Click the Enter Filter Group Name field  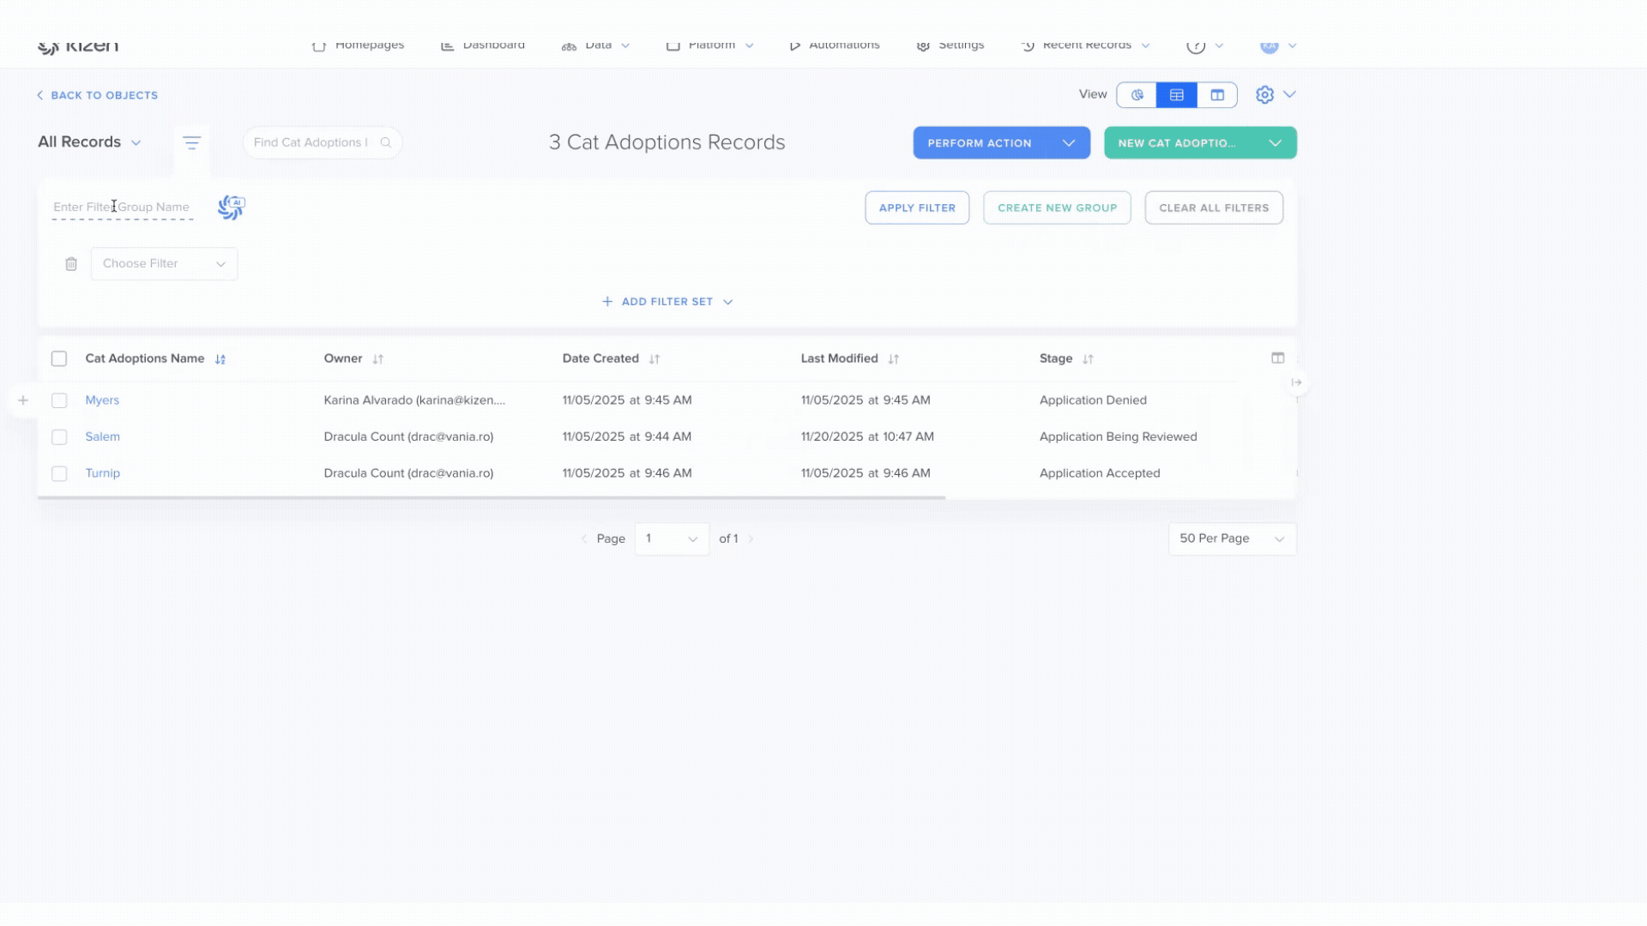[x=122, y=207]
